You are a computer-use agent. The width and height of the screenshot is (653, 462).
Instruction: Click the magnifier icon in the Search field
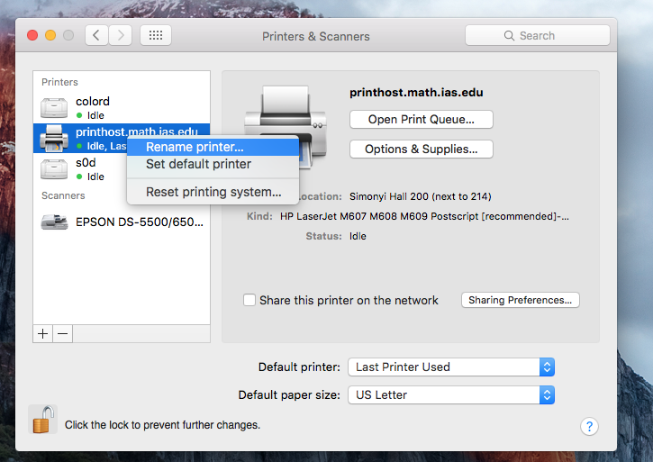tap(509, 35)
